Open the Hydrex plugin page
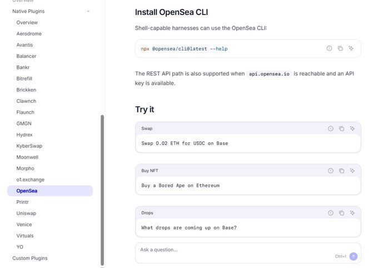 pyautogui.click(x=24, y=135)
